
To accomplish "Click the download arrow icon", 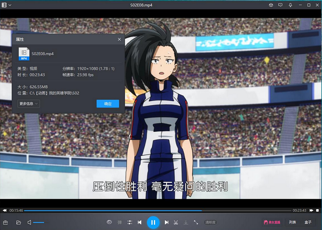I will point(186,223).
